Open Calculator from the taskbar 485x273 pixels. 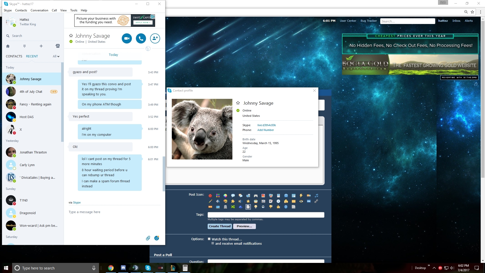coord(185,268)
